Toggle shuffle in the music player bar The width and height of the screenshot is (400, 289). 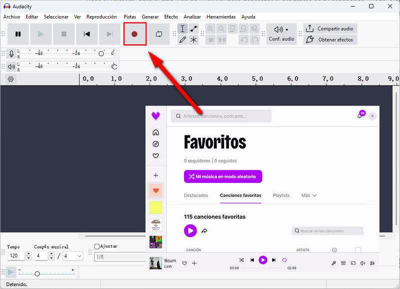[x=241, y=260]
